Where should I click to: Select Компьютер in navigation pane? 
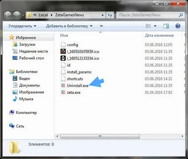26,112
